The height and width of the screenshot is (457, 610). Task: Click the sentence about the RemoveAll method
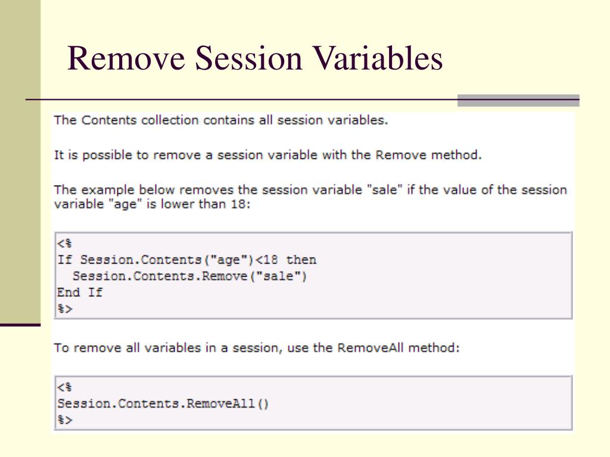(257, 348)
